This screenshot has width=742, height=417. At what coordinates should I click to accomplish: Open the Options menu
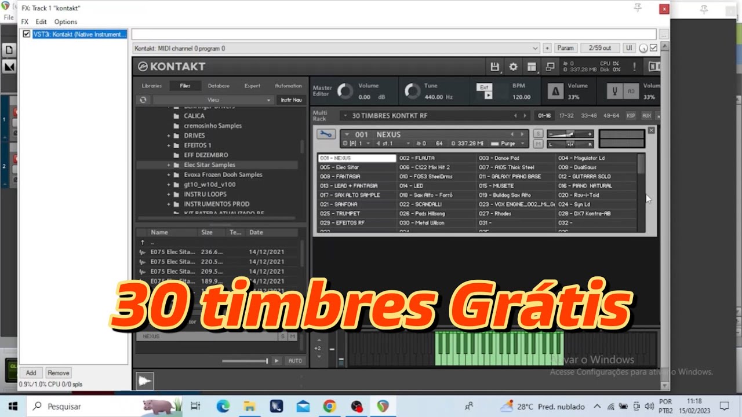(66, 22)
